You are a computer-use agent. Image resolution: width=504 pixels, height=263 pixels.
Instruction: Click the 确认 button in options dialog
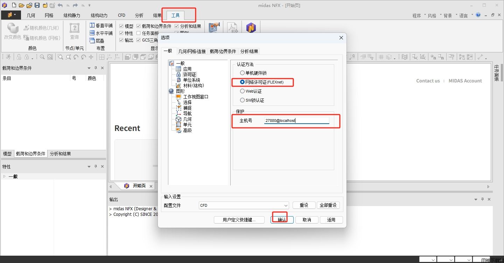[282, 220]
